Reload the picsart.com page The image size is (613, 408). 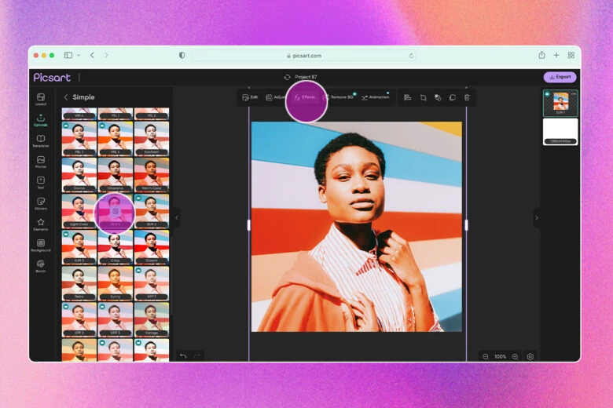tap(411, 56)
